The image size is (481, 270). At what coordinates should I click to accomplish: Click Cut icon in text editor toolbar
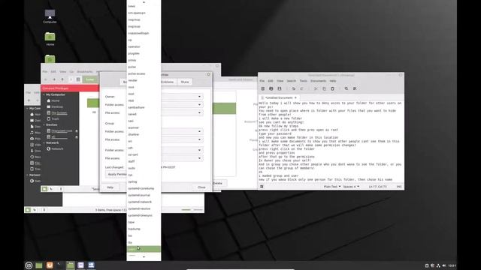pos(316,88)
